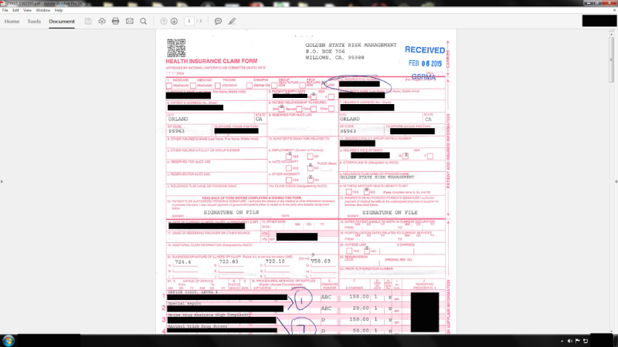Expand the left navigation pane arrow
618x347 pixels.
[x=2, y=182]
